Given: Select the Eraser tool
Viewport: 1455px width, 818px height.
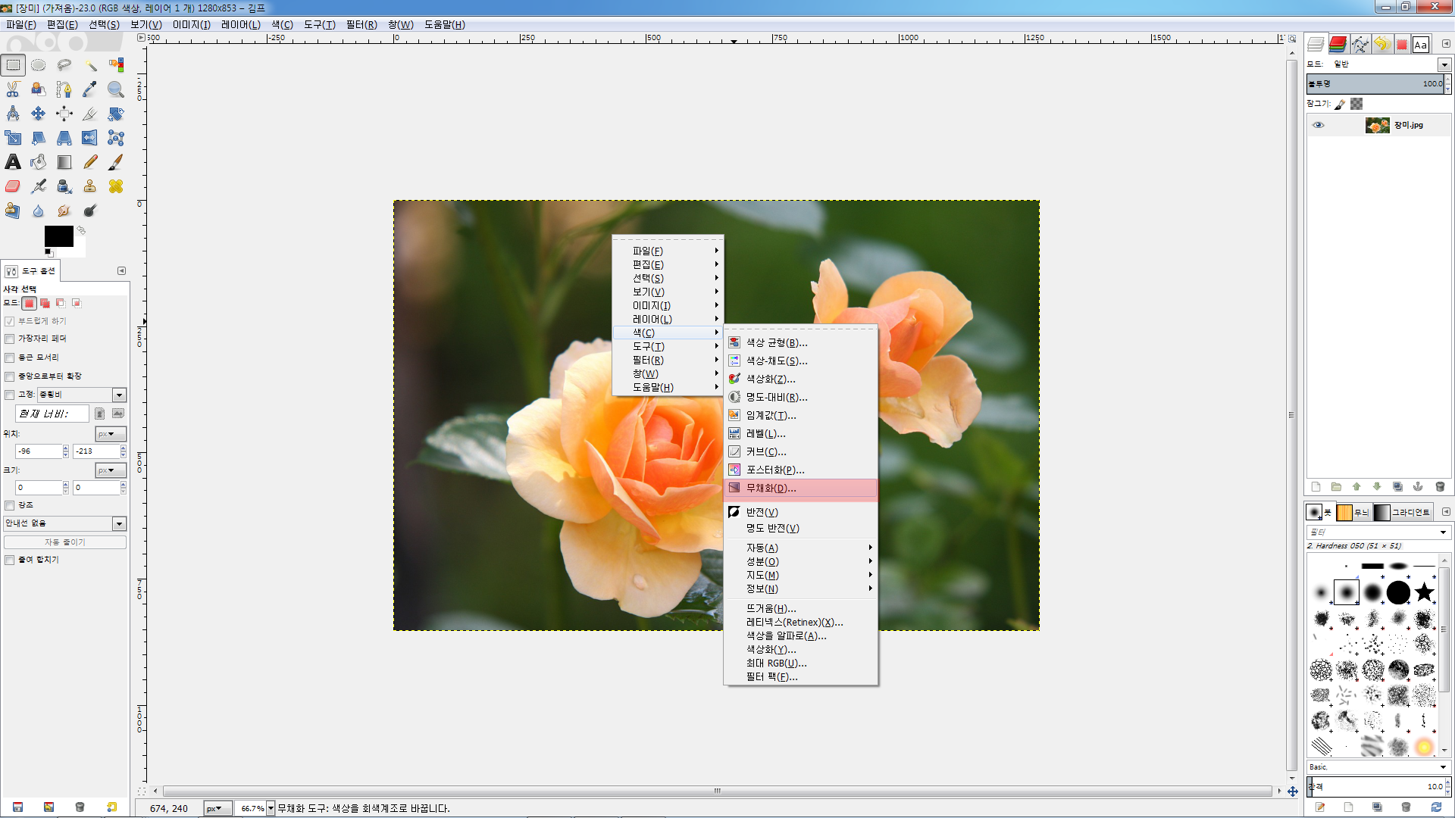Looking at the screenshot, I should [13, 186].
